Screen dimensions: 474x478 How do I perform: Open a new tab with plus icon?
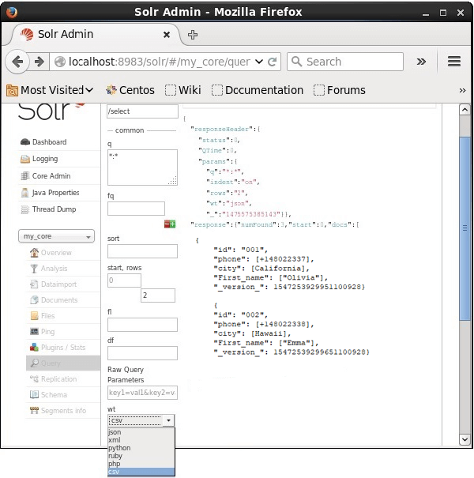click(192, 35)
